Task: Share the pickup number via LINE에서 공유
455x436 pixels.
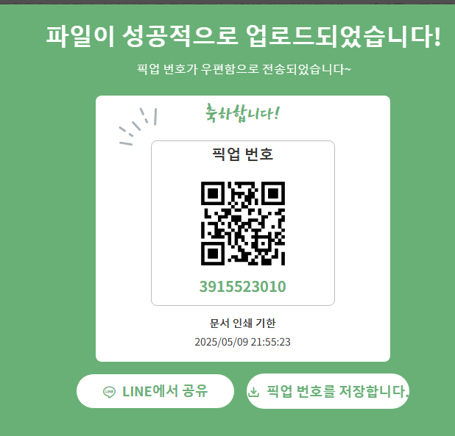Action: point(155,391)
